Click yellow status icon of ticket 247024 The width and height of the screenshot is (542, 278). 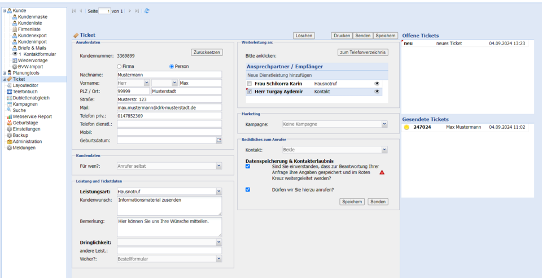(x=406, y=127)
